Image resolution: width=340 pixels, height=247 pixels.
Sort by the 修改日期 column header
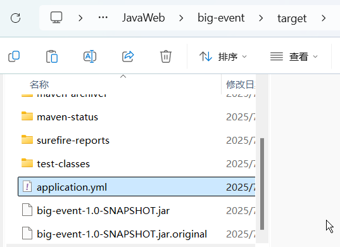tap(240, 84)
